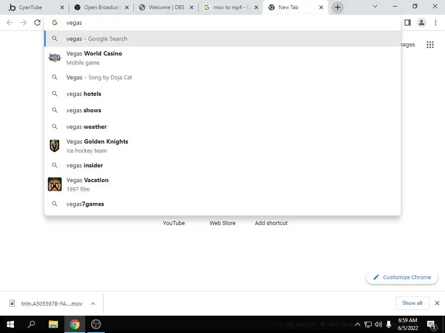Image resolution: width=445 pixels, height=333 pixels.
Task: Select the vegas - Google Search suggestion
Action: click(x=222, y=39)
